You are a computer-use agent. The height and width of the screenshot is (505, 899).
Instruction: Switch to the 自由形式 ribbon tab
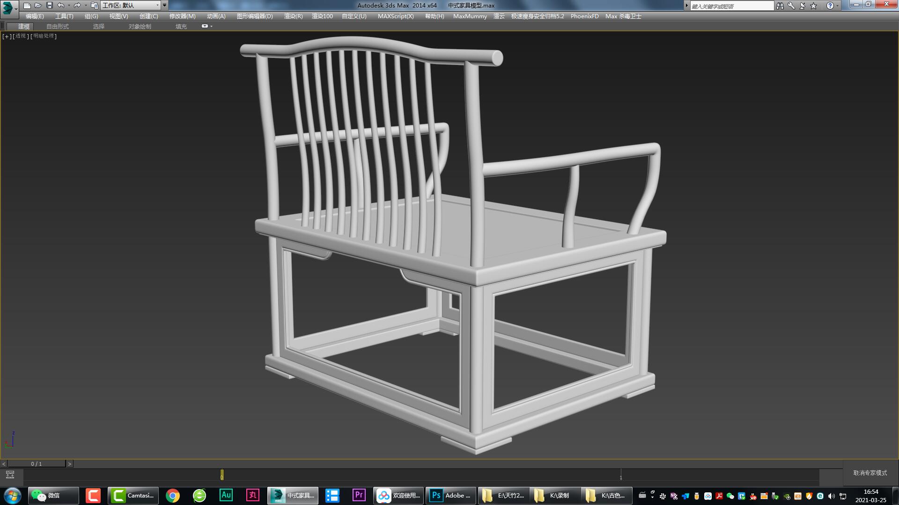pyautogui.click(x=56, y=26)
